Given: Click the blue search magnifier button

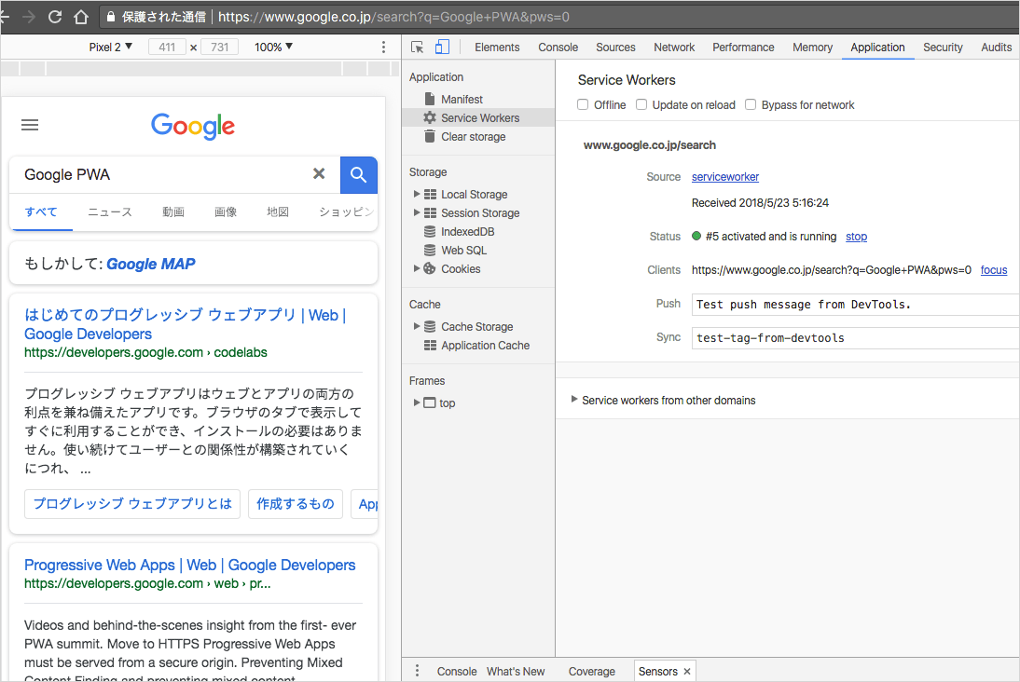Looking at the screenshot, I should [358, 175].
